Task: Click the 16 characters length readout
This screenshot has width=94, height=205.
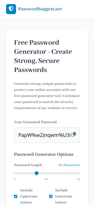Action: coord(69,165)
